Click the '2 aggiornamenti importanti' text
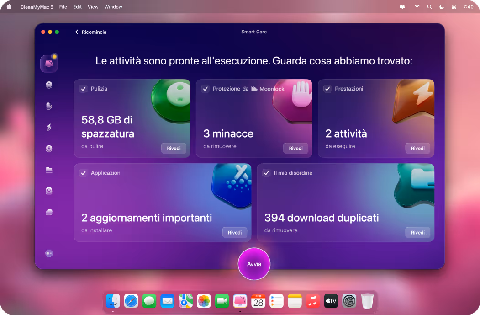The image size is (480, 315). click(147, 218)
